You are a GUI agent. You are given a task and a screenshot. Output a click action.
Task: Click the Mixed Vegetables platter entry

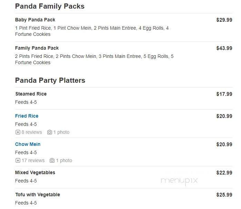[x=35, y=172]
